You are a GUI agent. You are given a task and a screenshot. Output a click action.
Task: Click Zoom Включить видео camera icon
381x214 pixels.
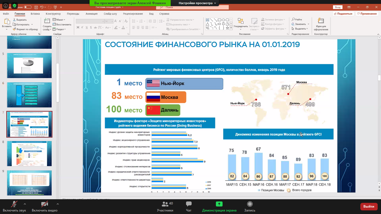(44, 204)
